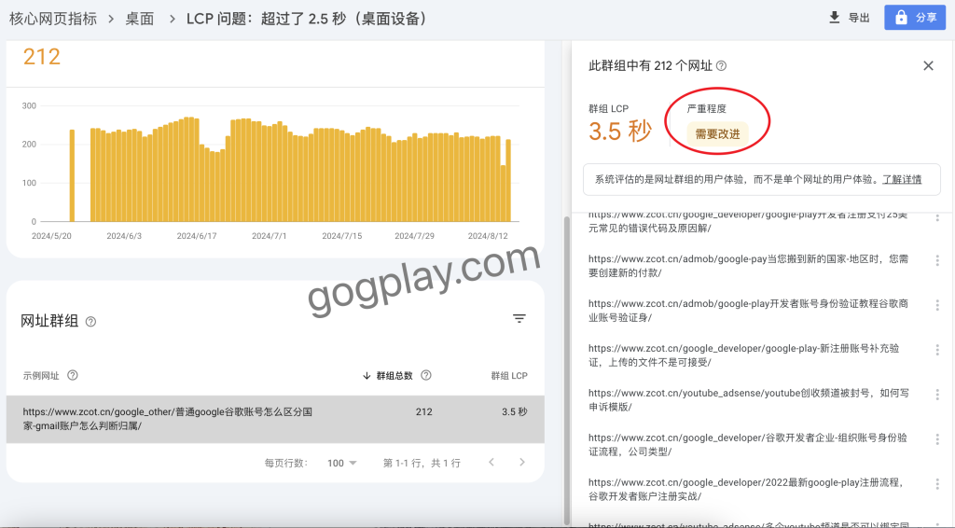
Task: Sort by 群组总数 column arrow
Action: (x=367, y=376)
